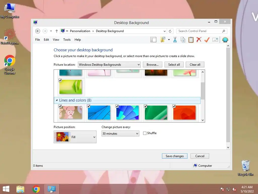
Task: Open File Explorer from the taskbar
Action: pyautogui.click(x=20, y=189)
